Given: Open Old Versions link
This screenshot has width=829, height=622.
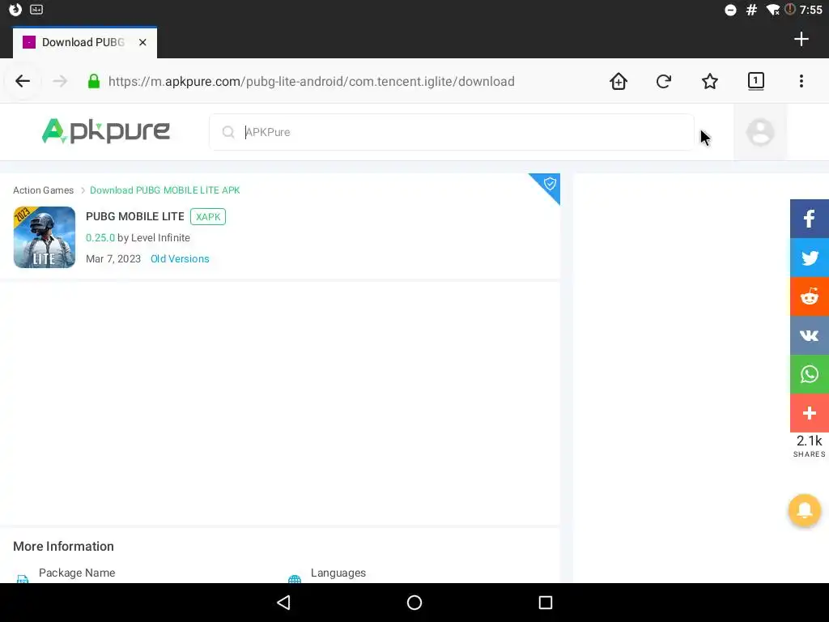Looking at the screenshot, I should pos(180,258).
